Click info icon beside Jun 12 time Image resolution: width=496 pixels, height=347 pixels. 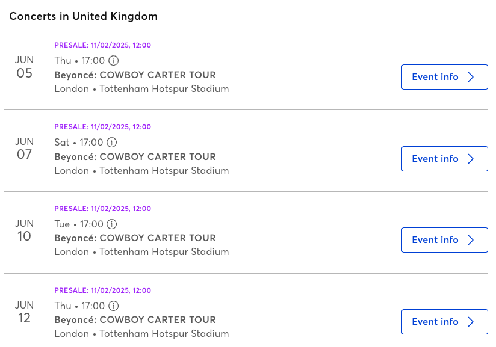click(114, 306)
